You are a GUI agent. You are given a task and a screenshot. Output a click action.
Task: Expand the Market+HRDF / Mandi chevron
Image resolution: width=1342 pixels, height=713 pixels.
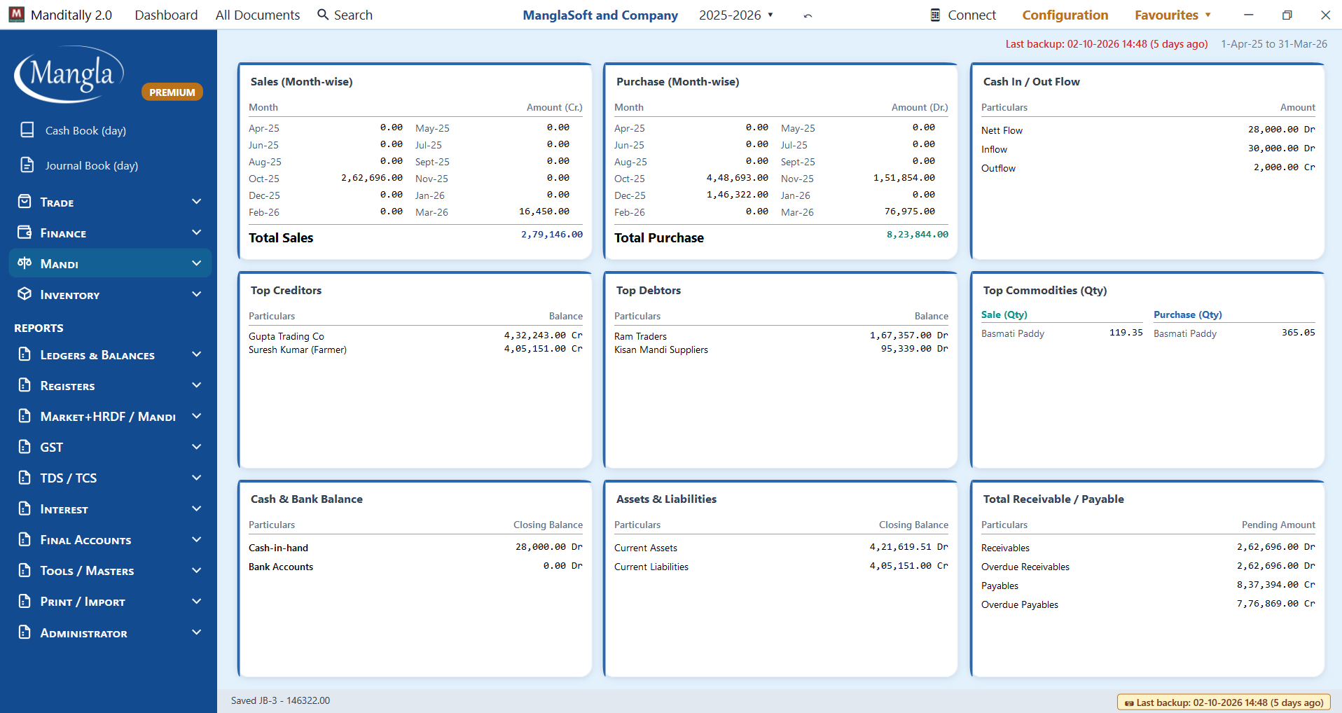pos(197,416)
